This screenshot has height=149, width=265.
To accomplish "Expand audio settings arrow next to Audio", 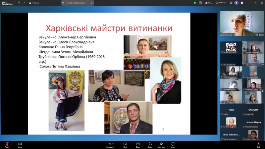I will 12,144.
